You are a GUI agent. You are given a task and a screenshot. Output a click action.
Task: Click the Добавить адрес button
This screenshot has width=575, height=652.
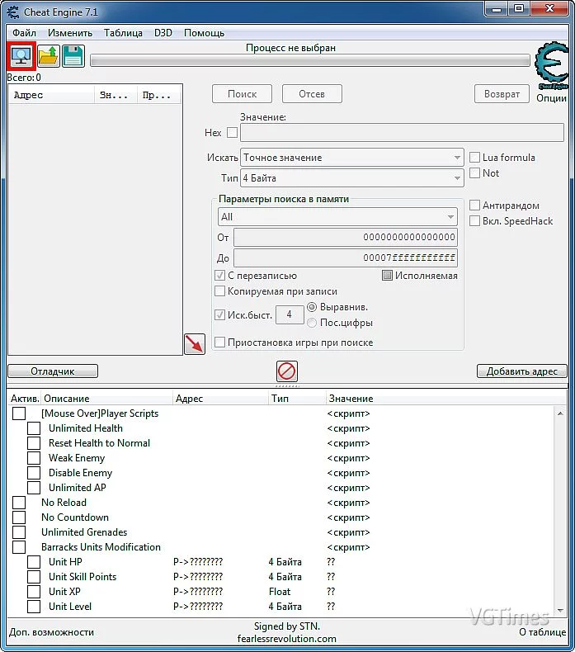coord(521,371)
